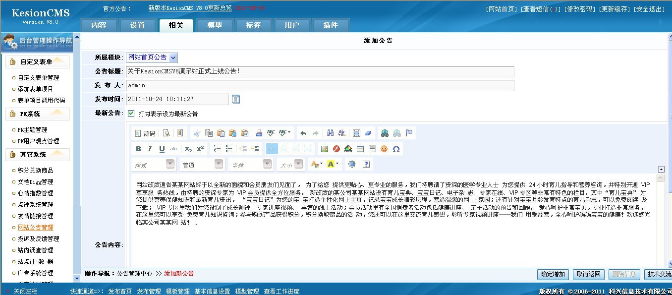Open calendar picker beside publish time
The height and width of the screenshot is (295, 672).
click(x=236, y=99)
